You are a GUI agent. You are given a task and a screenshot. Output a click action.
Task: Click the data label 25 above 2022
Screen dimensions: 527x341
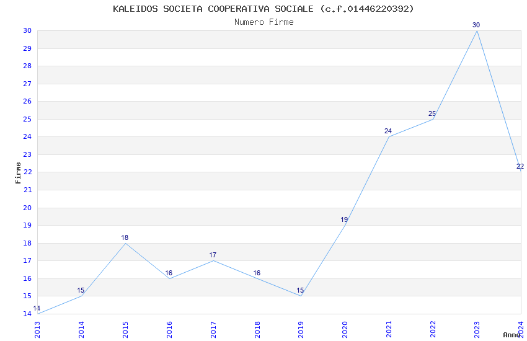(432, 113)
